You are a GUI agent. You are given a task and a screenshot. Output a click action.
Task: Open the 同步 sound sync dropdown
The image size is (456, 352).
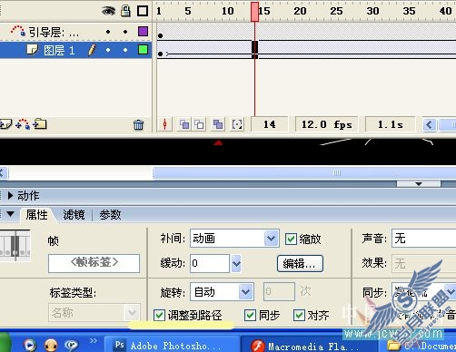[424, 291]
